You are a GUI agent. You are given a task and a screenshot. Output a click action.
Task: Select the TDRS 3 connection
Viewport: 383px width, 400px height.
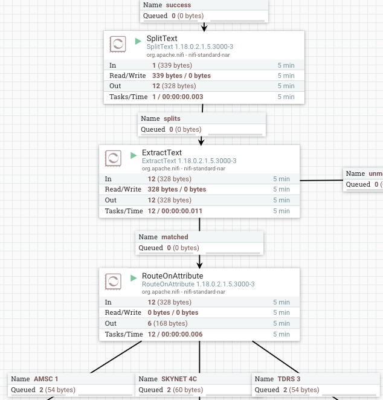coord(316,384)
